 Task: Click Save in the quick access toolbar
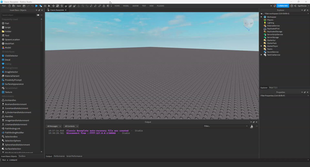[x=19, y=6]
